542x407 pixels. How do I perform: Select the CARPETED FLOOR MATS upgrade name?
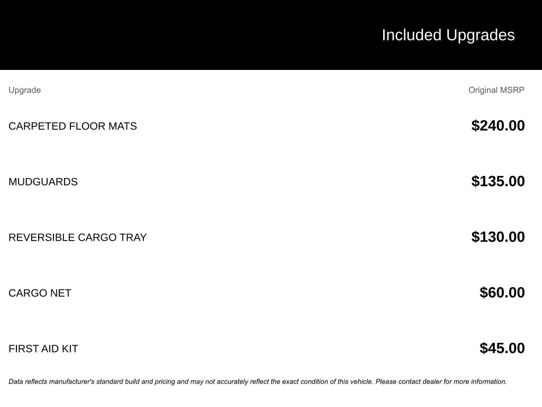click(x=73, y=126)
